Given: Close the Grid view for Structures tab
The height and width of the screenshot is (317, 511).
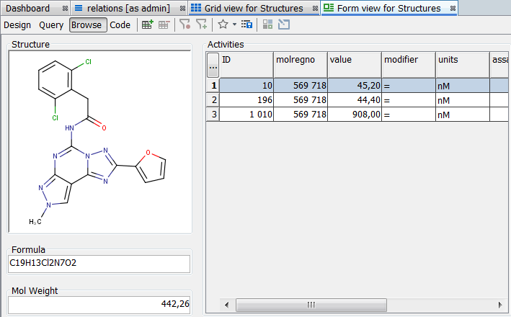Looking at the screenshot, I should [315, 9].
